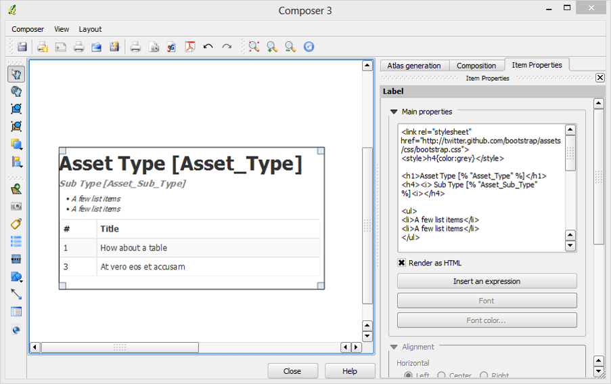Click the Save project toolbar icon
The image size is (611, 384).
(x=22, y=47)
